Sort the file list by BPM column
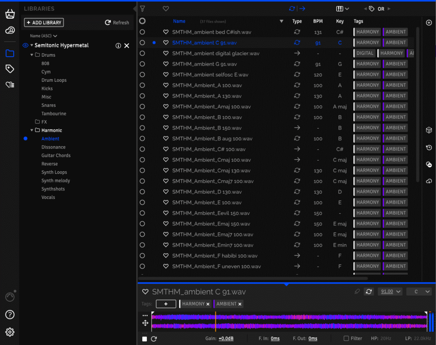Image resolution: width=436 pixels, height=345 pixels. pos(318,21)
